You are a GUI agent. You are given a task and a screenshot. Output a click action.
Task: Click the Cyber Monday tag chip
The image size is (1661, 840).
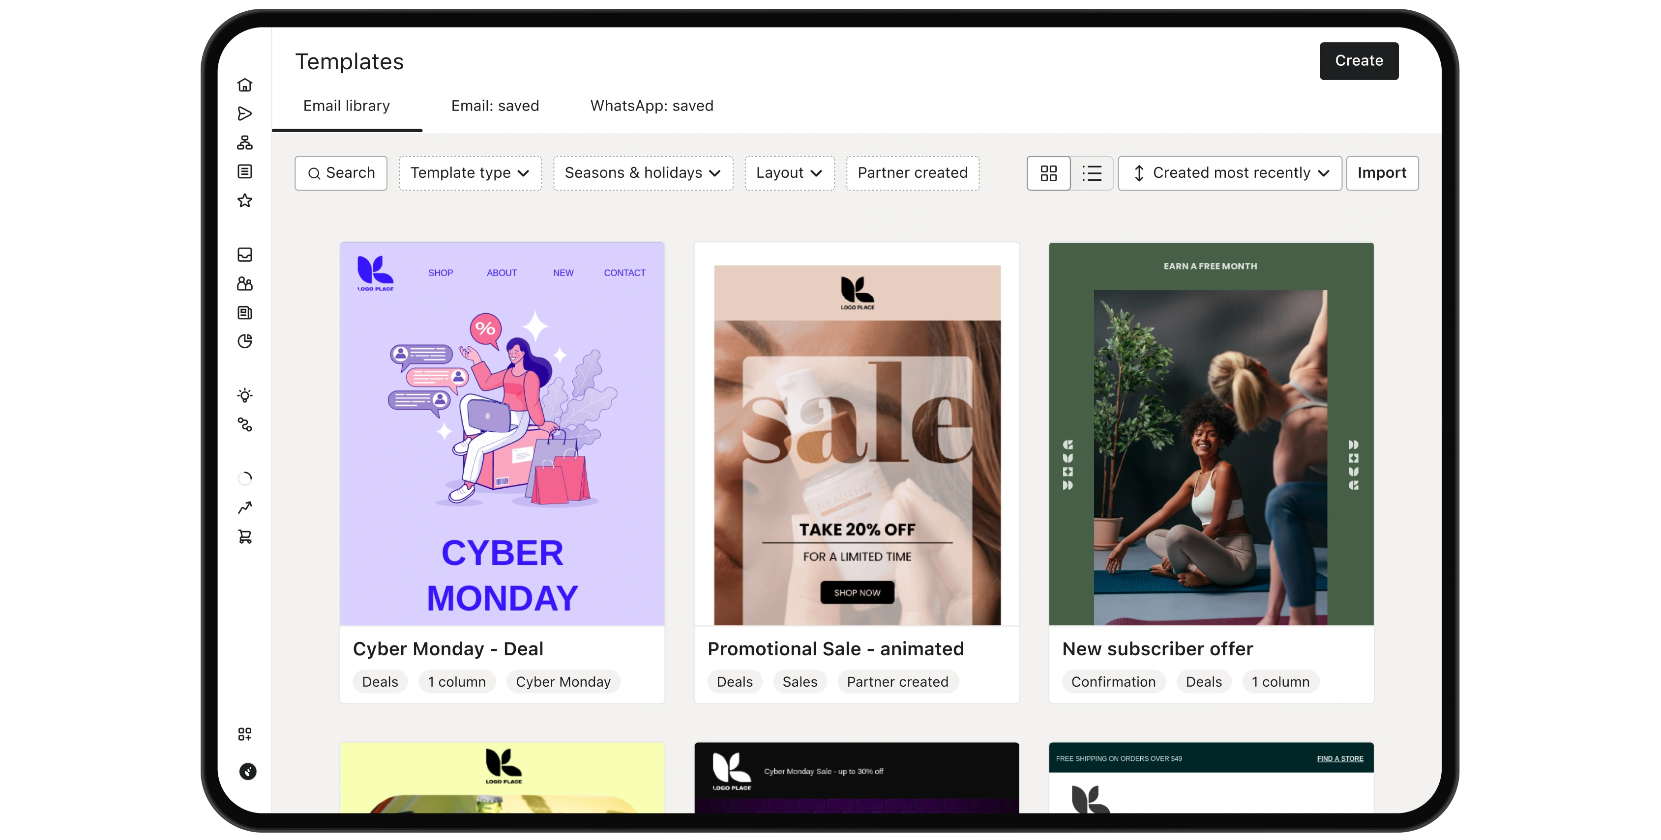click(563, 681)
